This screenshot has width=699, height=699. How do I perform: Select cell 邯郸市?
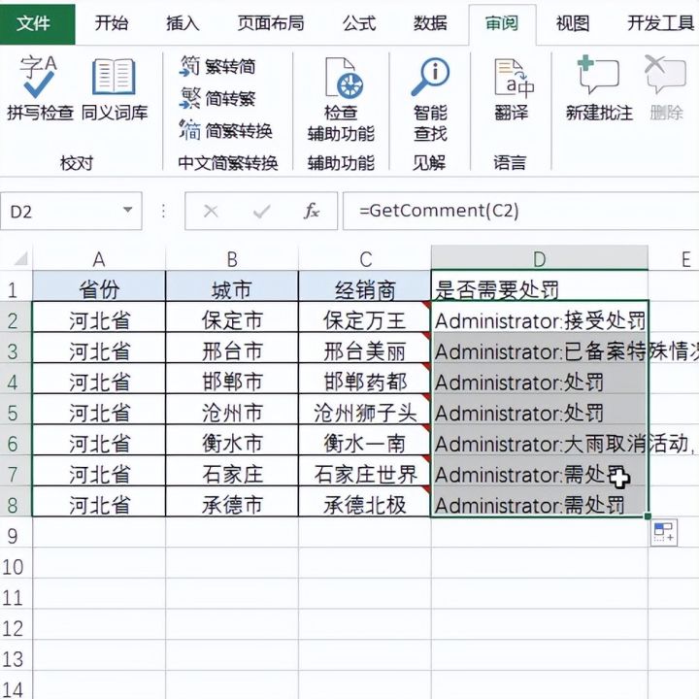pyautogui.click(x=232, y=379)
